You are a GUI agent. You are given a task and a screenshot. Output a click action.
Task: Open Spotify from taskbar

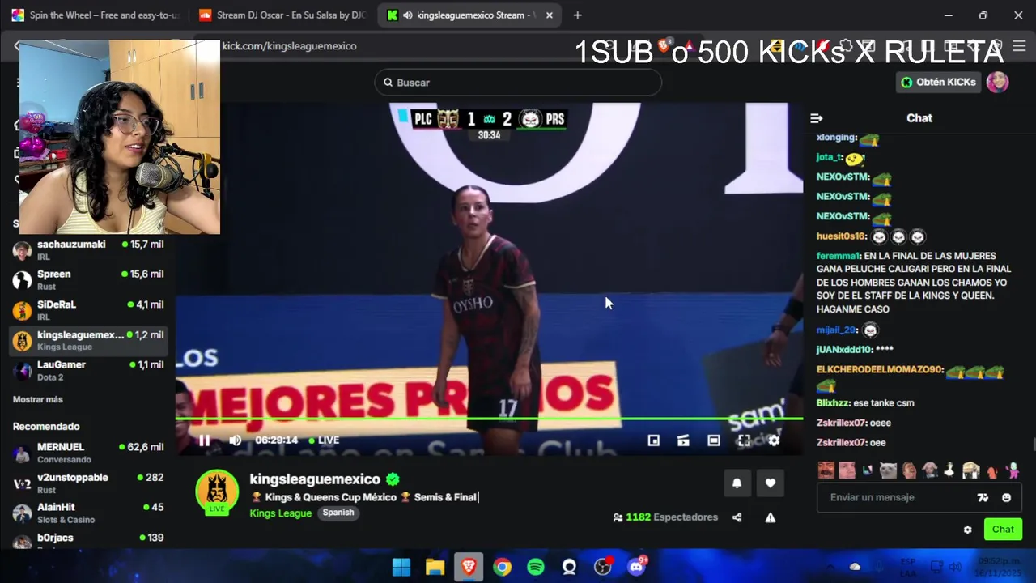click(536, 567)
